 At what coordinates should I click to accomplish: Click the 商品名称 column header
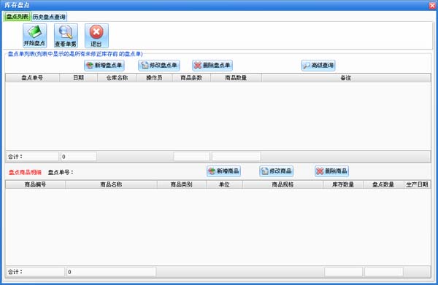coord(111,184)
